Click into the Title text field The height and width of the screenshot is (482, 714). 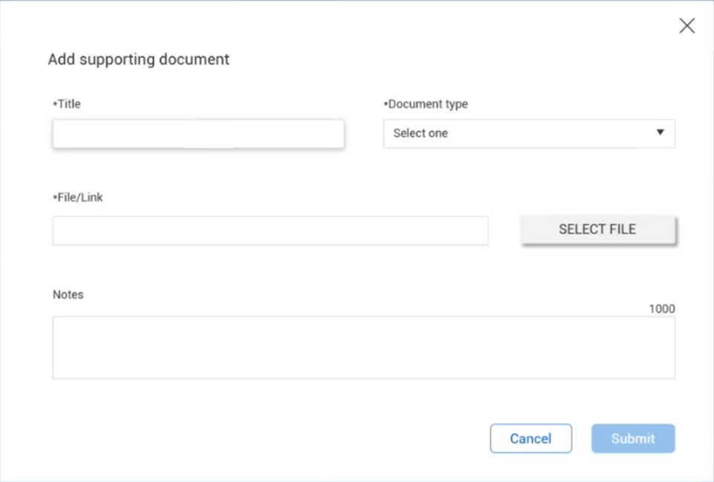pyautogui.click(x=198, y=134)
